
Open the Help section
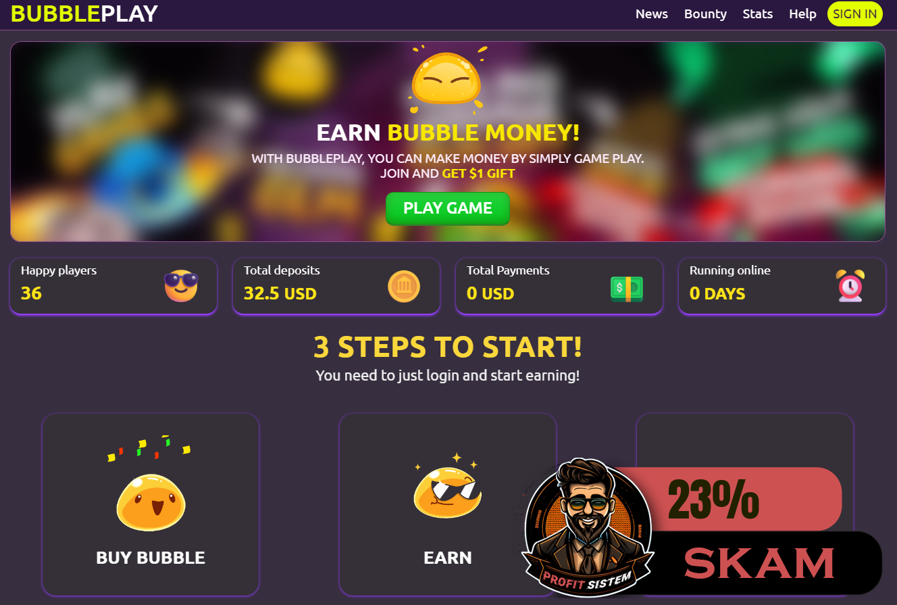[x=802, y=14]
